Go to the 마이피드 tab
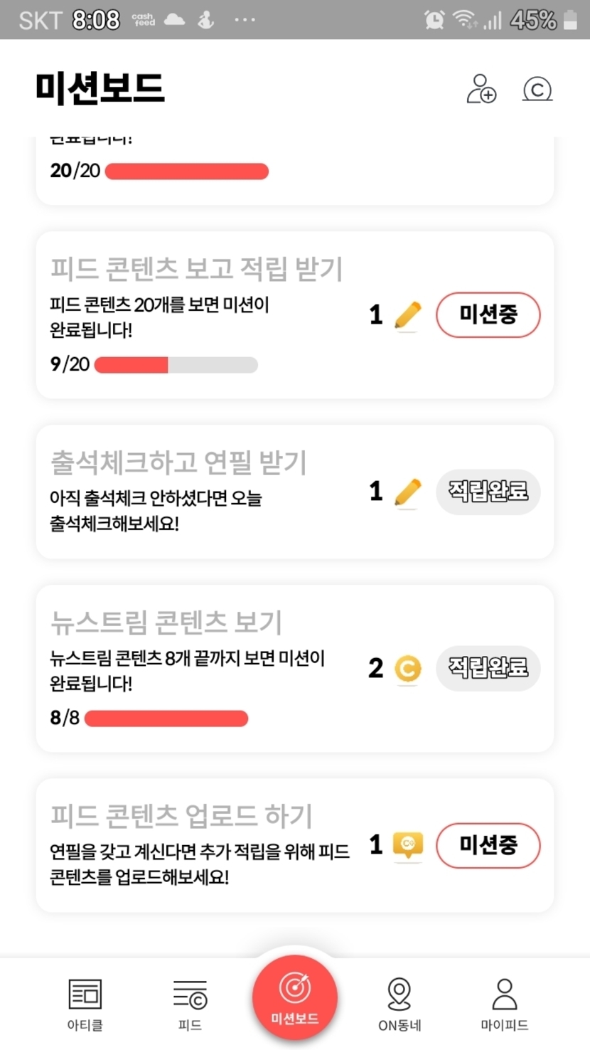This screenshot has height=1050, width=590. tap(505, 1004)
